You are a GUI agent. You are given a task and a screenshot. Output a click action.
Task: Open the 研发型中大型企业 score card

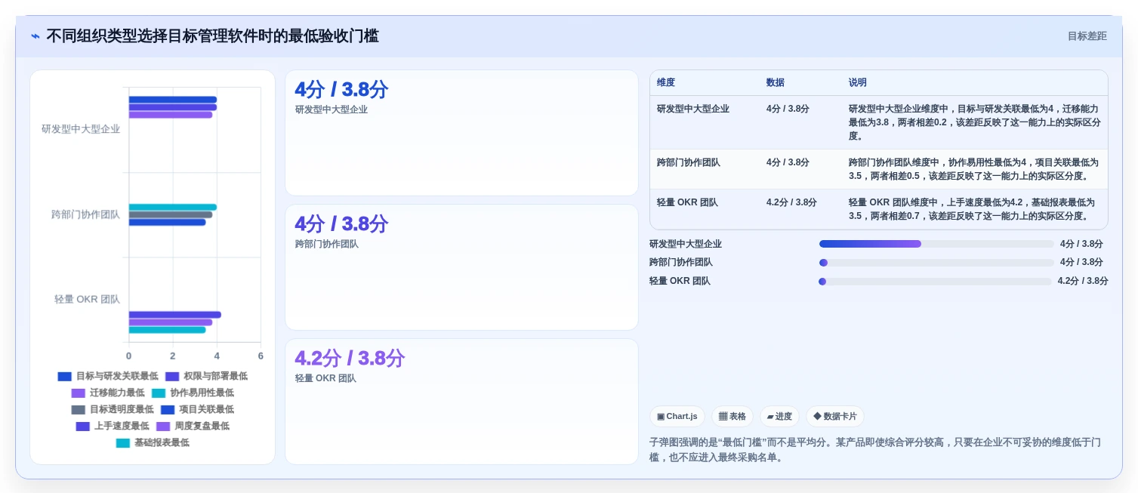click(461, 133)
